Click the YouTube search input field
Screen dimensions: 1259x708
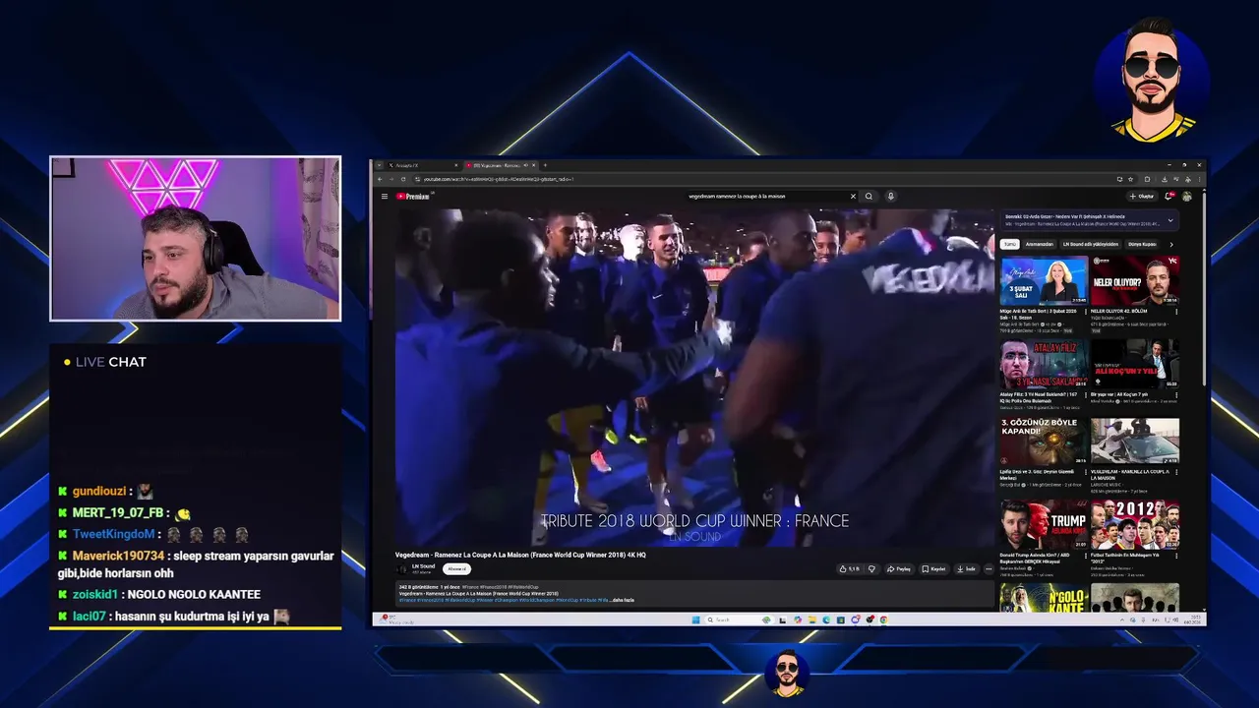tap(767, 196)
